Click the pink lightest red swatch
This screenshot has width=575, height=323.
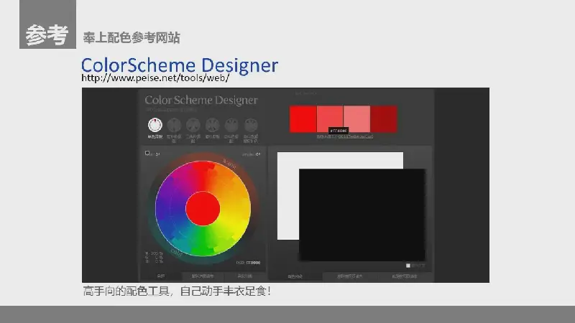click(356, 119)
